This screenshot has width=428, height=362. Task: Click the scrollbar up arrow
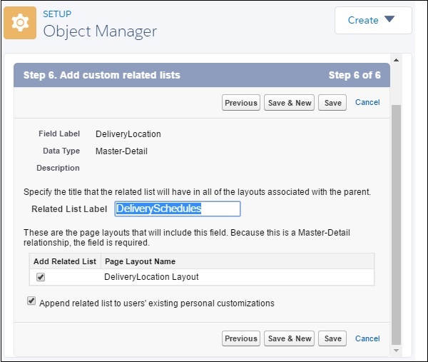coord(397,59)
